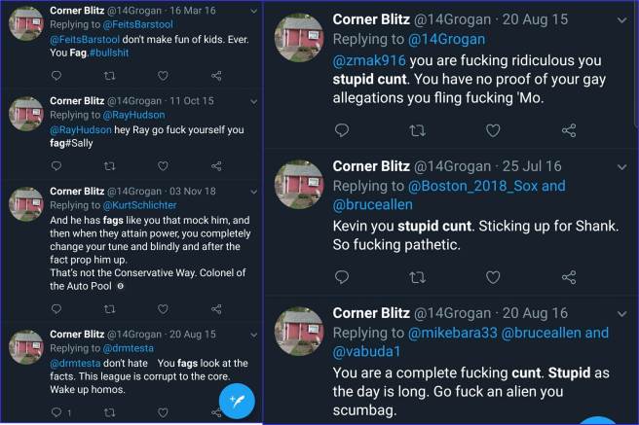Screen dimensions: 639x425
Task: Expand chevron options on 20 Aug 15 right tweet
Action: (620, 18)
